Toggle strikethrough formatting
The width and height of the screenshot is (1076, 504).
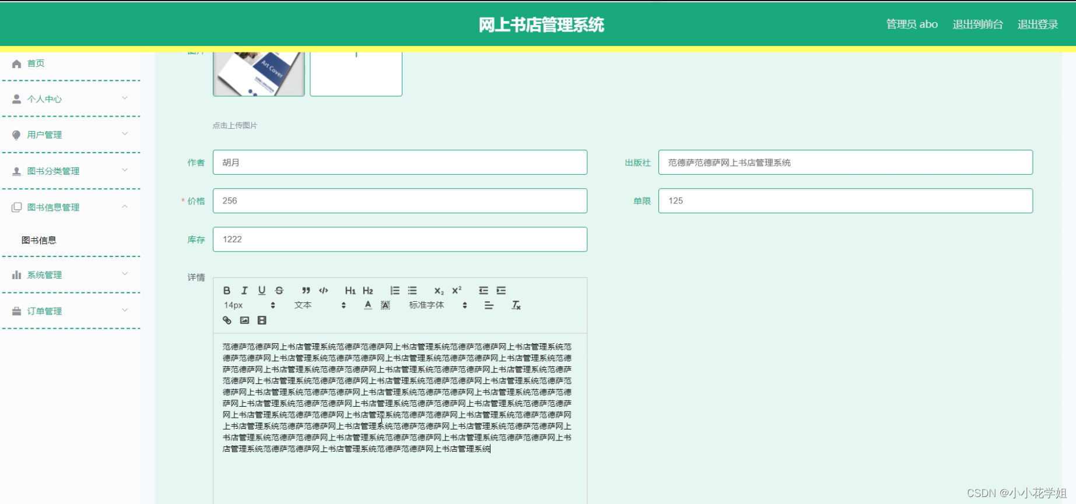pyautogui.click(x=279, y=290)
